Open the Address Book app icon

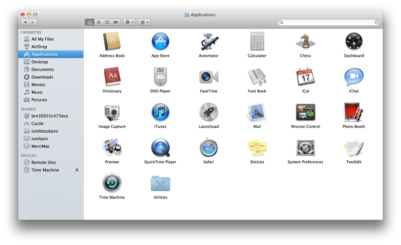coord(112,41)
